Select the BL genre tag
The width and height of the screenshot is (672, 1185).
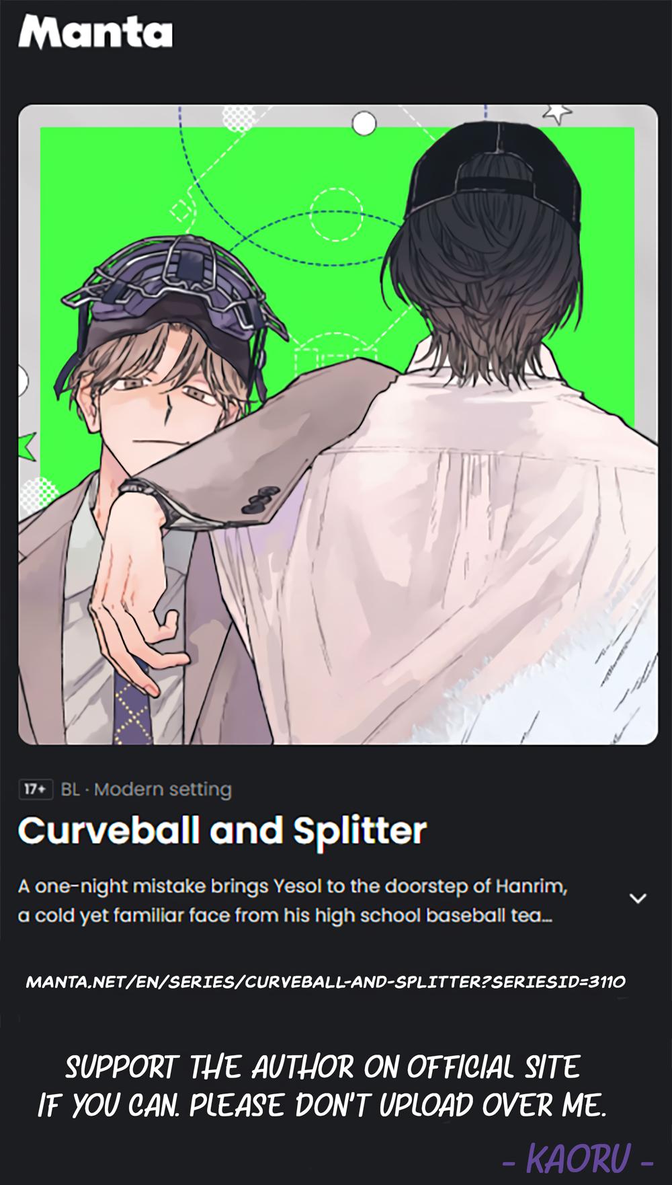70,789
